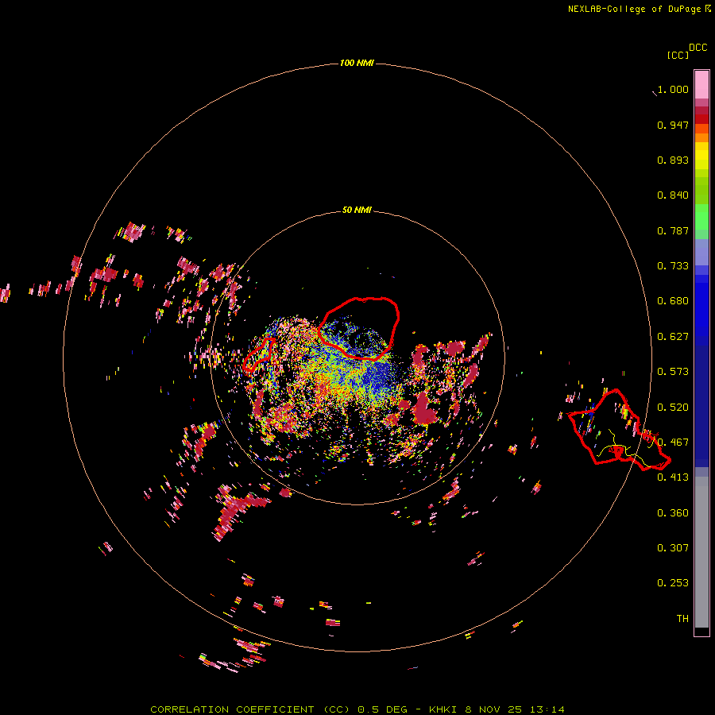The width and height of the screenshot is (715, 715).
Task: Click the 0.413 scale value
Action: pyautogui.click(x=673, y=477)
